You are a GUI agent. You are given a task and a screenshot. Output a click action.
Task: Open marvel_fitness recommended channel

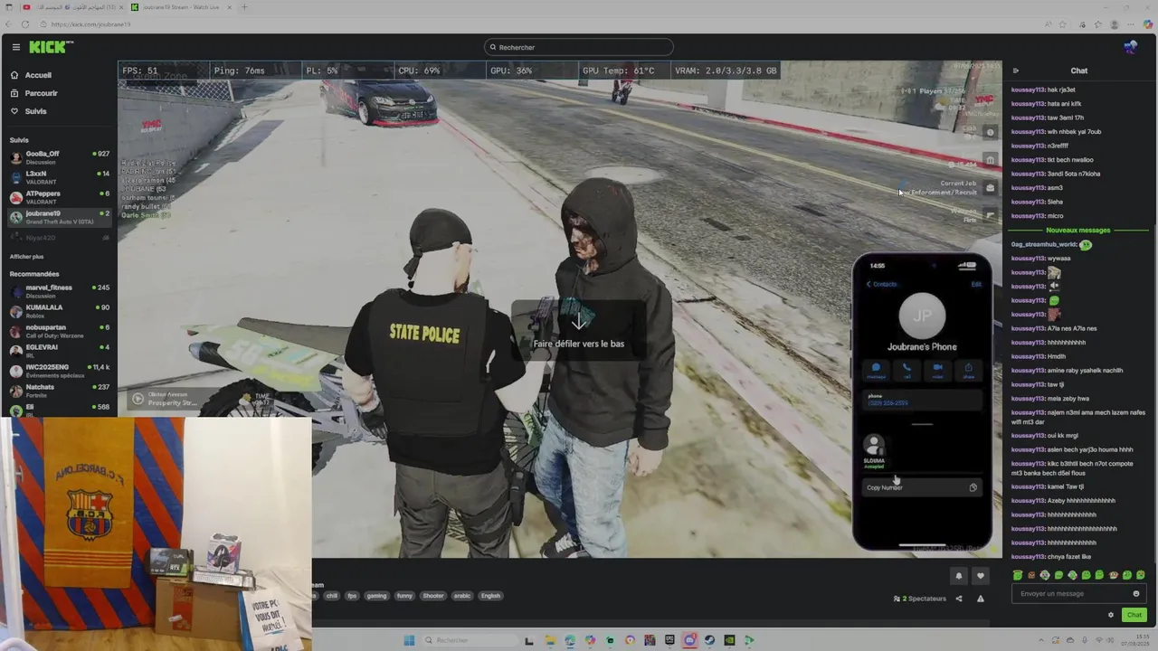(60, 291)
